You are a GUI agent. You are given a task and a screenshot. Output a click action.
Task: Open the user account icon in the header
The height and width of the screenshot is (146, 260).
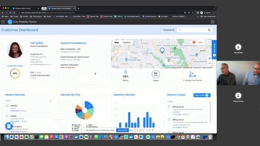click(x=212, y=21)
